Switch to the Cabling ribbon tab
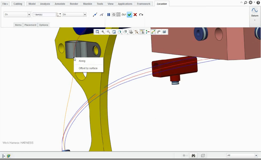This screenshot has height=160, width=261. [18, 4]
